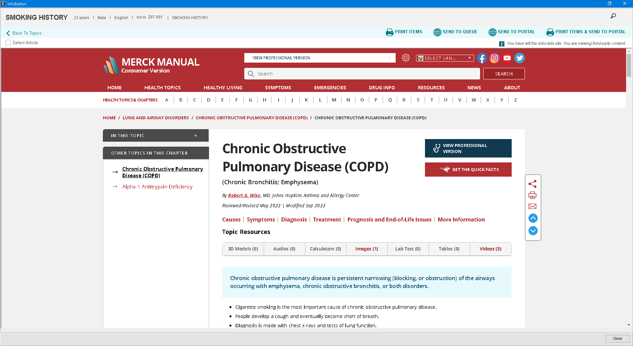The height and width of the screenshot is (346, 633).
Task: Switch to the Videos (3) tab
Action: [490, 249]
